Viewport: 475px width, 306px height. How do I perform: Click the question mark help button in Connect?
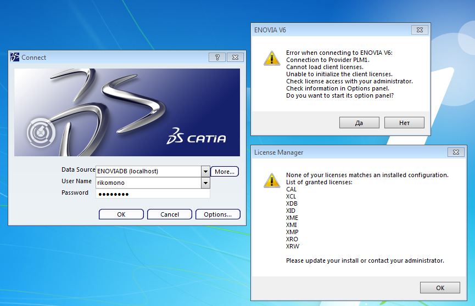click(x=217, y=57)
